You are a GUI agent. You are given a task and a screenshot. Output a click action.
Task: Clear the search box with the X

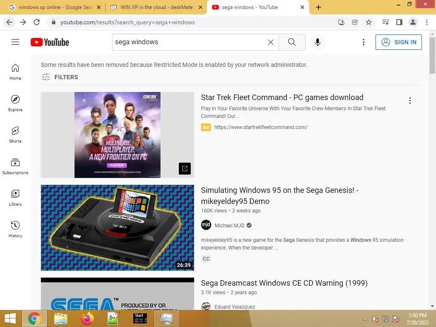coord(270,42)
